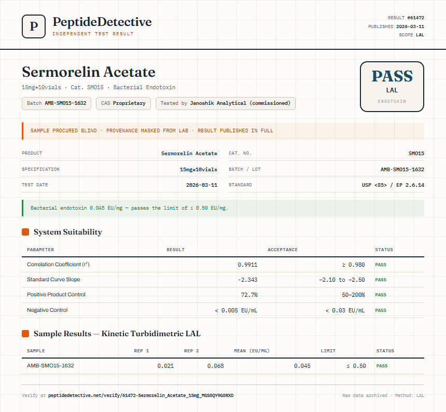The width and height of the screenshot is (446, 412).
Task: Click PASS status in sample results row
Action: 382,366
